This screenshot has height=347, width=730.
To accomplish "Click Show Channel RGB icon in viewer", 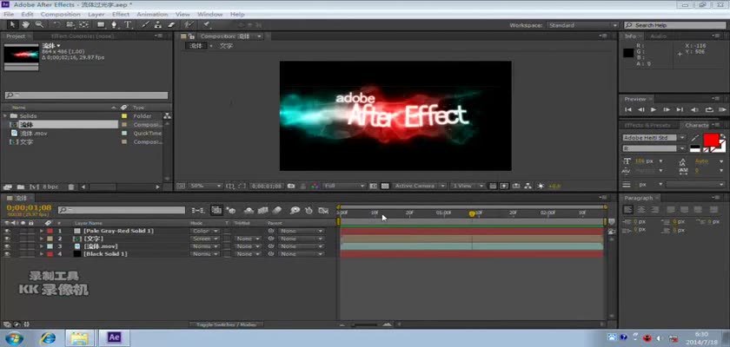I will point(315,186).
